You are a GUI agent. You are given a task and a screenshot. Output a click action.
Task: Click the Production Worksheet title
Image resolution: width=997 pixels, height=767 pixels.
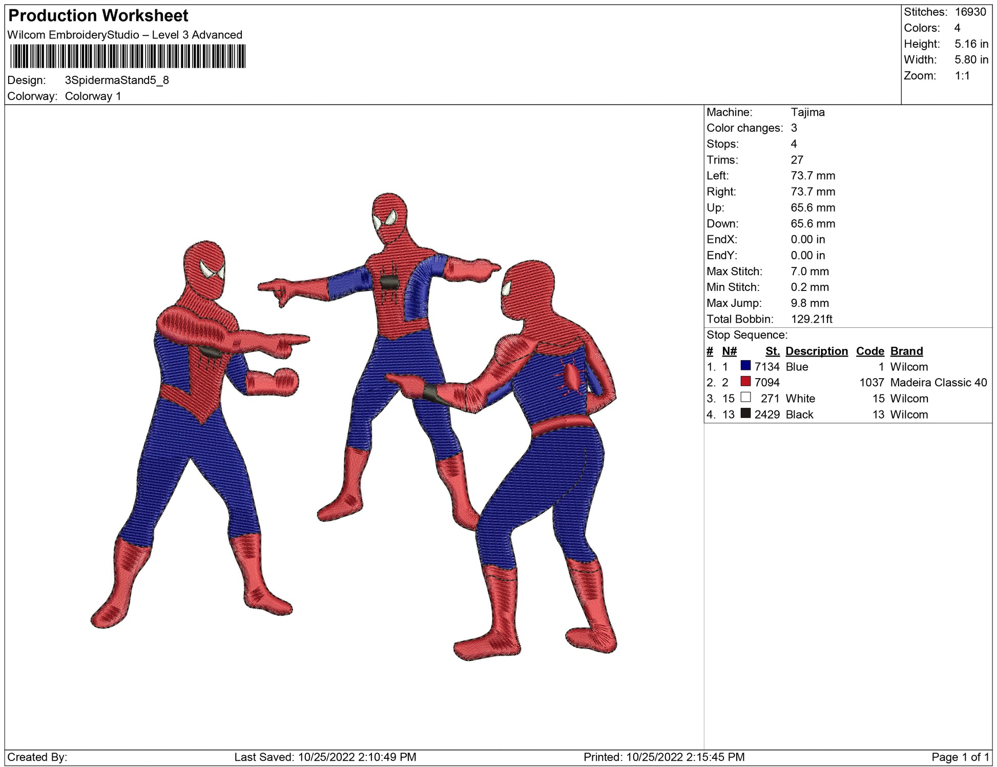click(98, 16)
